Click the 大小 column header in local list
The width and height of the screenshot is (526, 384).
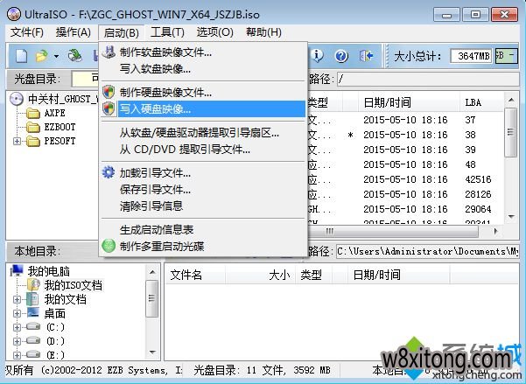pos(260,275)
